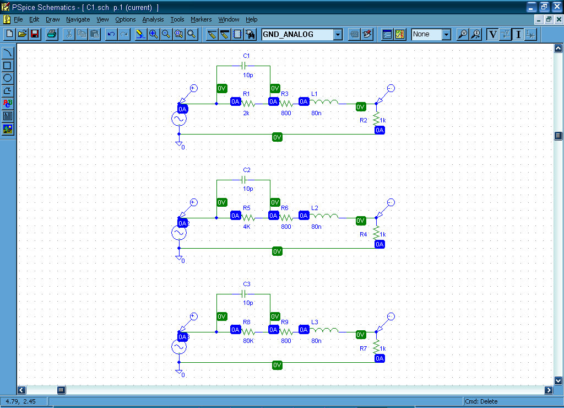This screenshot has height=408, width=564.
Task: Select the Insert Picture tool
Action: (8, 128)
